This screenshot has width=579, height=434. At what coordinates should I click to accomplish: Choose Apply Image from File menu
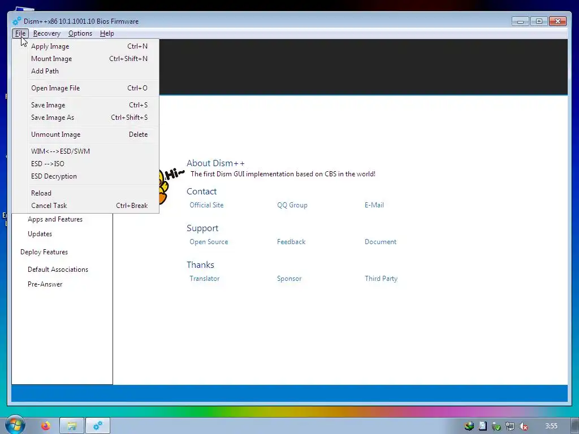coord(89,46)
